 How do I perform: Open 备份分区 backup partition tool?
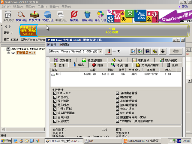tap(100, 16)
